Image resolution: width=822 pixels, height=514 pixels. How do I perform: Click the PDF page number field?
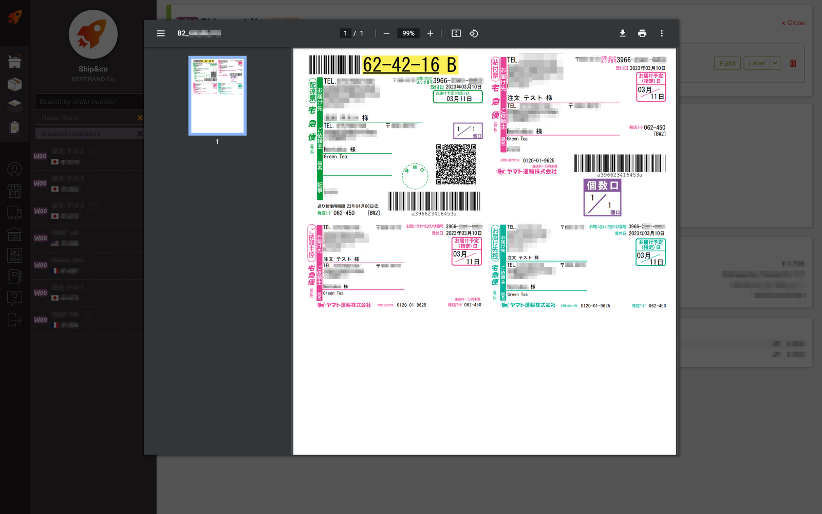click(345, 33)
